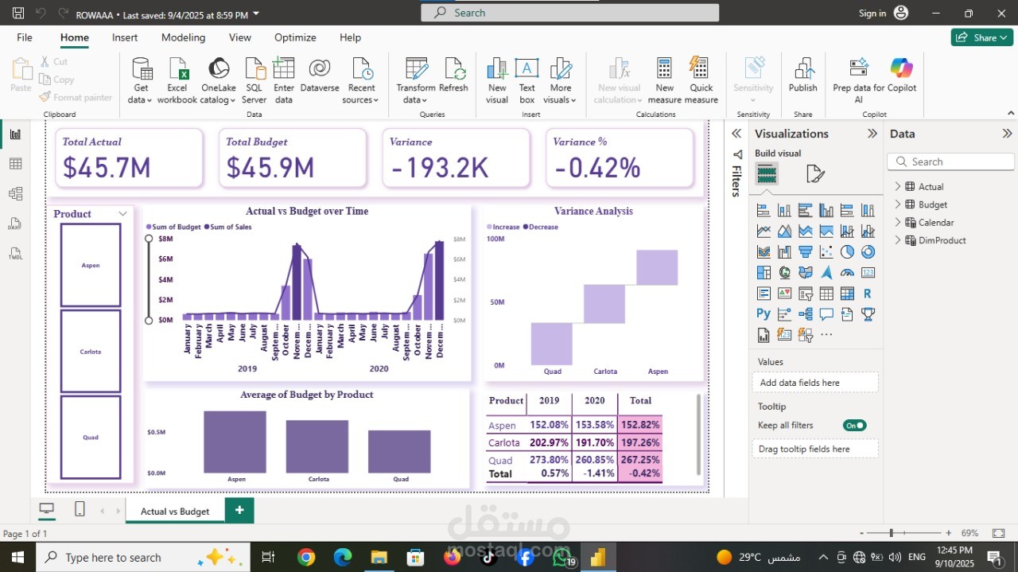Expand the DimProduct table fields
This screenshot has height=572, width=1018.
(898, 240)
